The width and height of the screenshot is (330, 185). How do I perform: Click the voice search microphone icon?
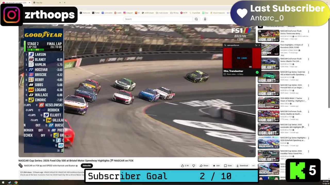coord(205,19)
